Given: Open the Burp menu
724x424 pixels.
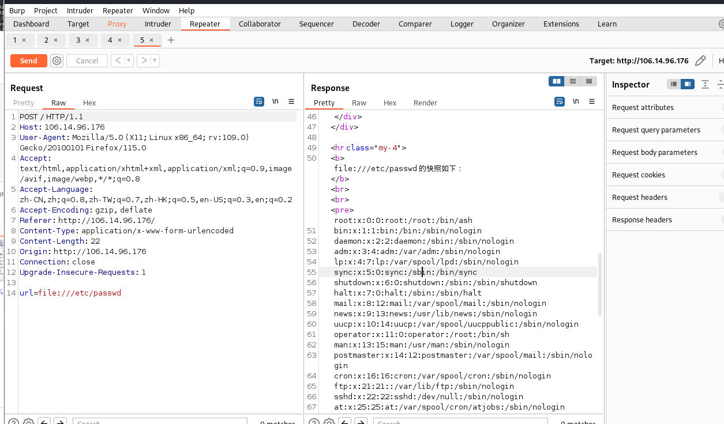Looking at the screenshot, I should point(17,10).
